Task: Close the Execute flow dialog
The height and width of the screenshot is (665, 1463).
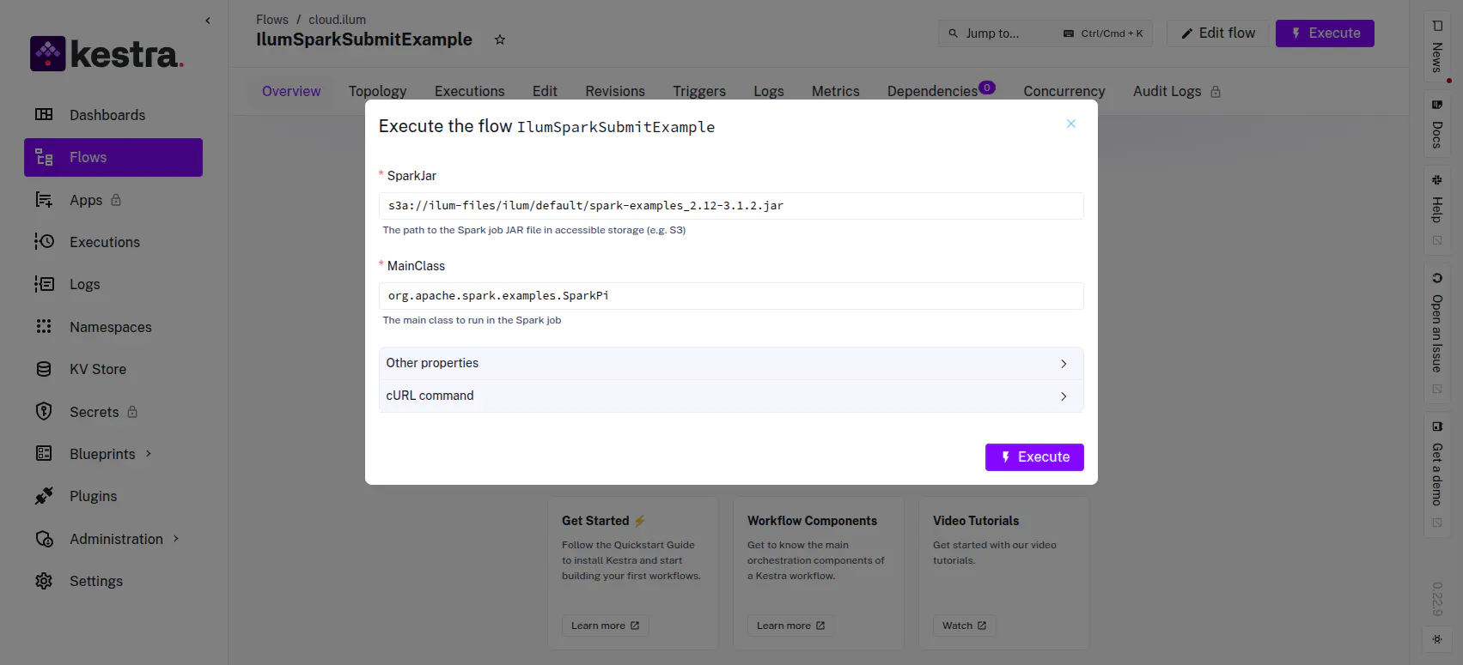Action: [1071, 124]
